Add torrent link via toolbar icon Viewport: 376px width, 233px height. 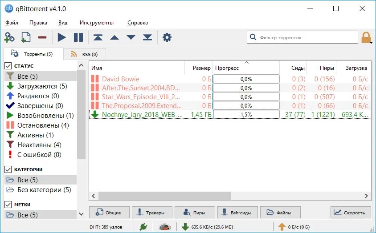click(x=9, y=37)
